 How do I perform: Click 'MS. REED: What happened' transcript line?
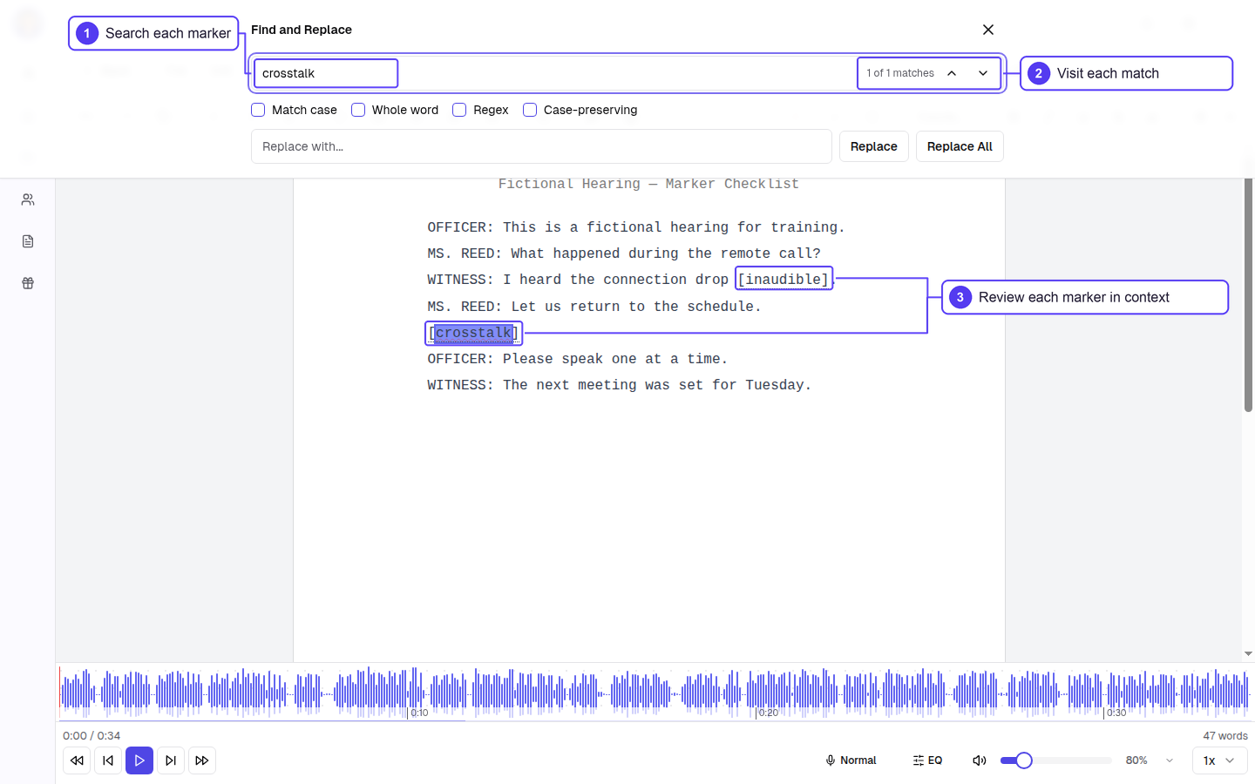click(x=624, y=253)
